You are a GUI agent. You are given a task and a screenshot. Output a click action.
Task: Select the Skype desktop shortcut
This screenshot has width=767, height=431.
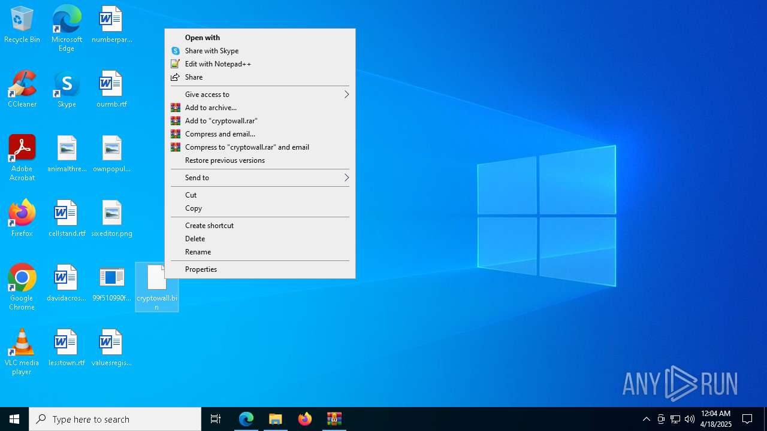(x=67, y=90)
